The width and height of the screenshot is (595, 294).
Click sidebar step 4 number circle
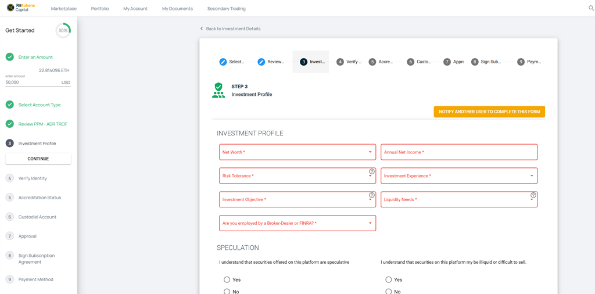10,178
